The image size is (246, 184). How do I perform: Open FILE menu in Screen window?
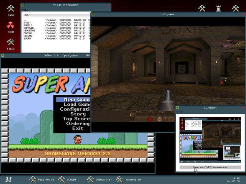click(180, 112)
